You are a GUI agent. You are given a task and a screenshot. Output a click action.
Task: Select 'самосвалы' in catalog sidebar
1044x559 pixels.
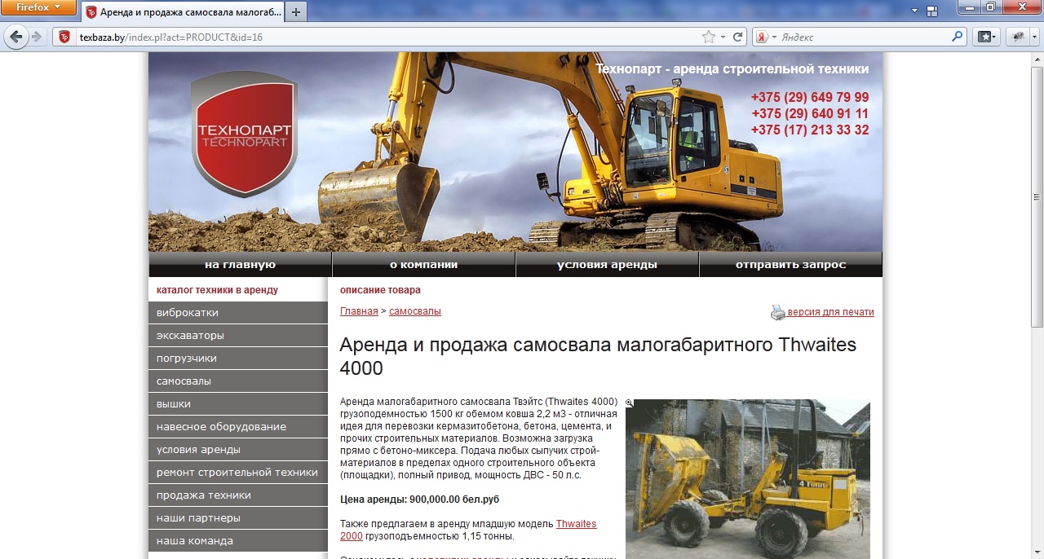238,381
